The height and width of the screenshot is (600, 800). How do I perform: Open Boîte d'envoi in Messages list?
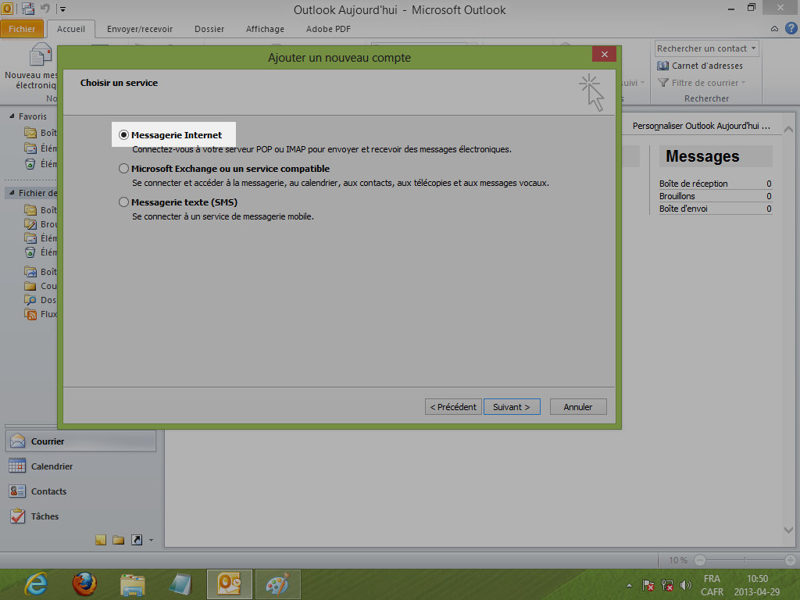(x=683, y=209)
